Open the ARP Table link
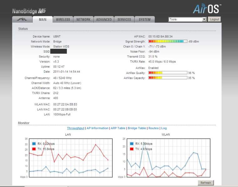 click(x=118, y=128)
